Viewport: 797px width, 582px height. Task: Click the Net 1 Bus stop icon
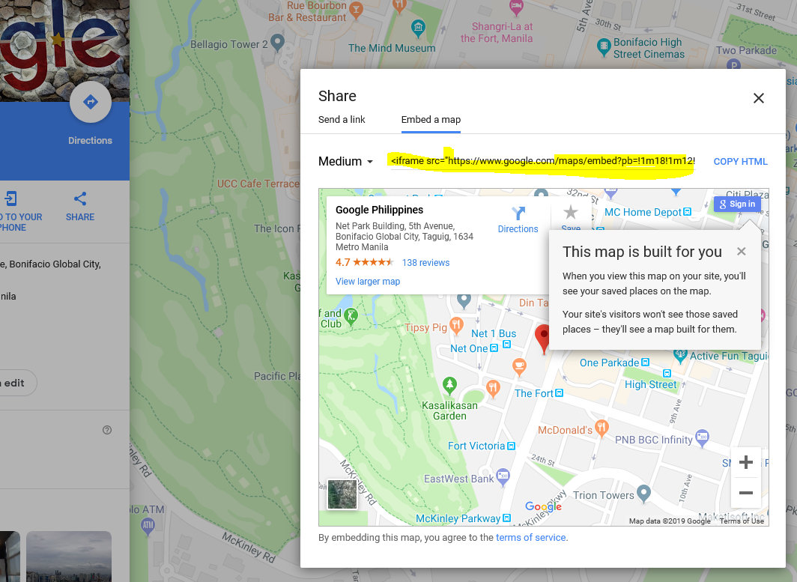506,345
